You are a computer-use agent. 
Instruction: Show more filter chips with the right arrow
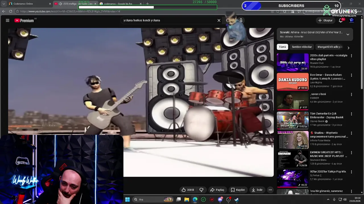(348, 48)
